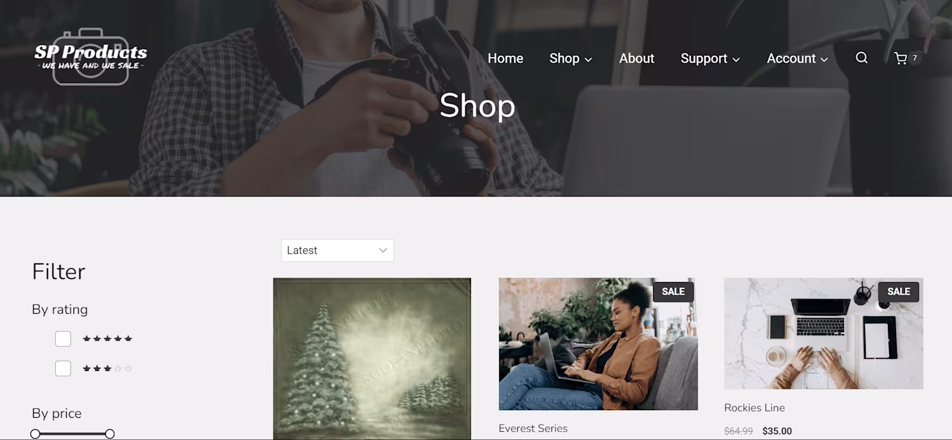The height and width of the screenshot is (440, 952).
Task: Open the Everest Series product link
Action: point(533,429)
